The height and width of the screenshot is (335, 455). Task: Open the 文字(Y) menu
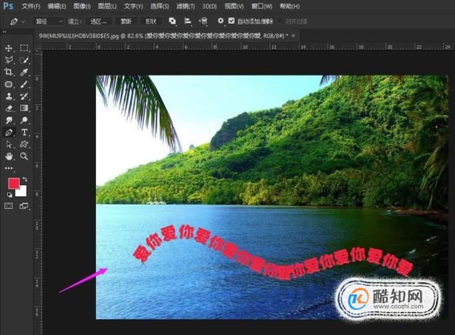pyautogui.click(x=133, y=6)
